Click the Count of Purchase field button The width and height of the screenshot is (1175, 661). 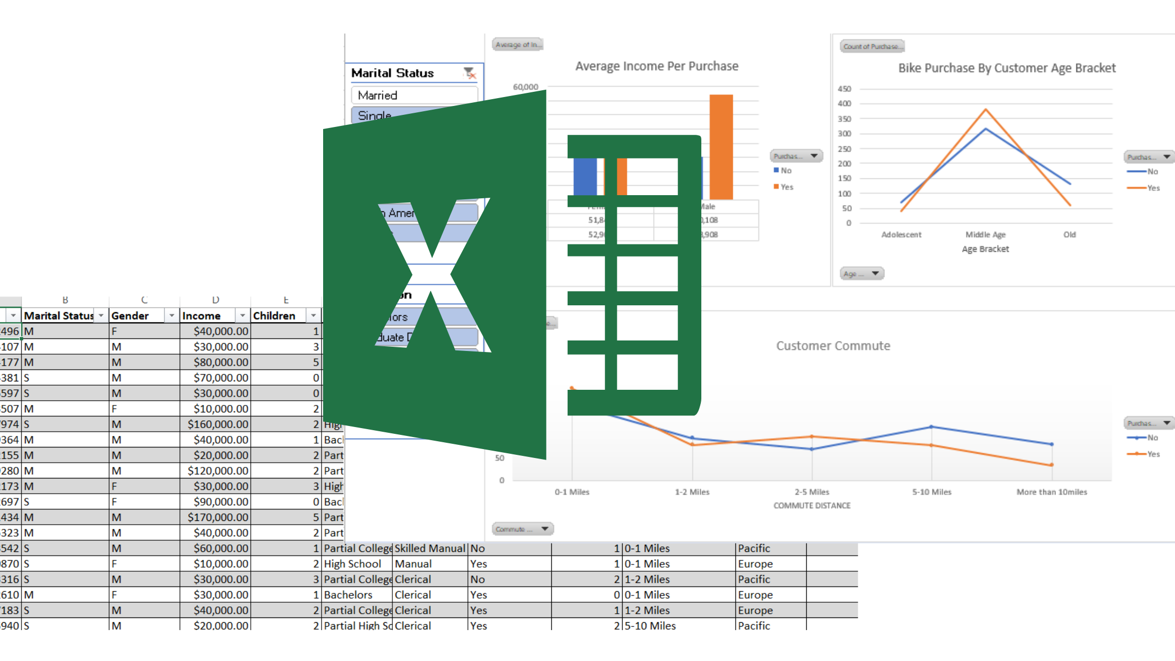point(872,46)
